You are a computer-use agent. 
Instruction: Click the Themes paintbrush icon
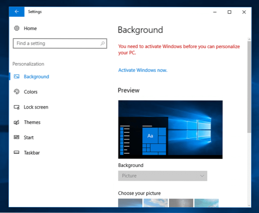17,122
